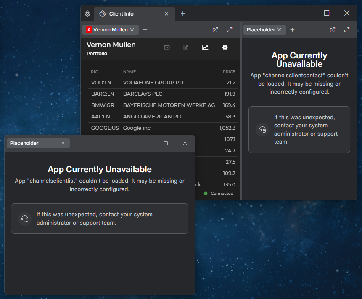Click the Portfolio subtitle label
This screenshot has width=362, height=299.
97,53
